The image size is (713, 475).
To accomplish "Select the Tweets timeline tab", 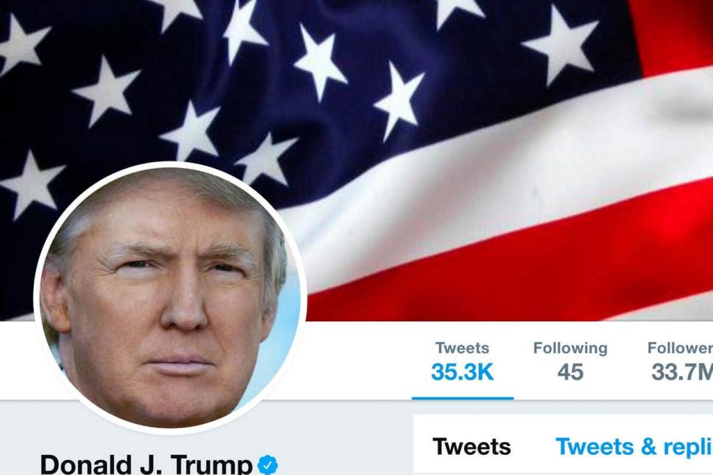I will click(472, 447).
